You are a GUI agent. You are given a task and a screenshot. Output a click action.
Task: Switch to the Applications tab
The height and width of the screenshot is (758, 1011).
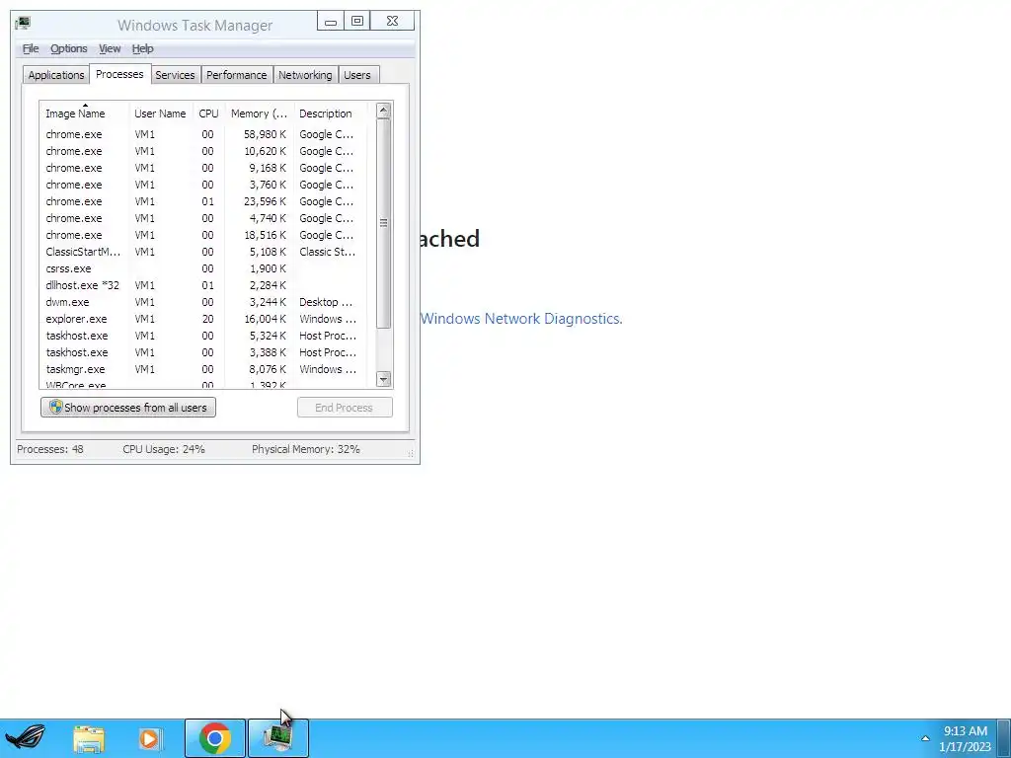click(x=56, y=75)
